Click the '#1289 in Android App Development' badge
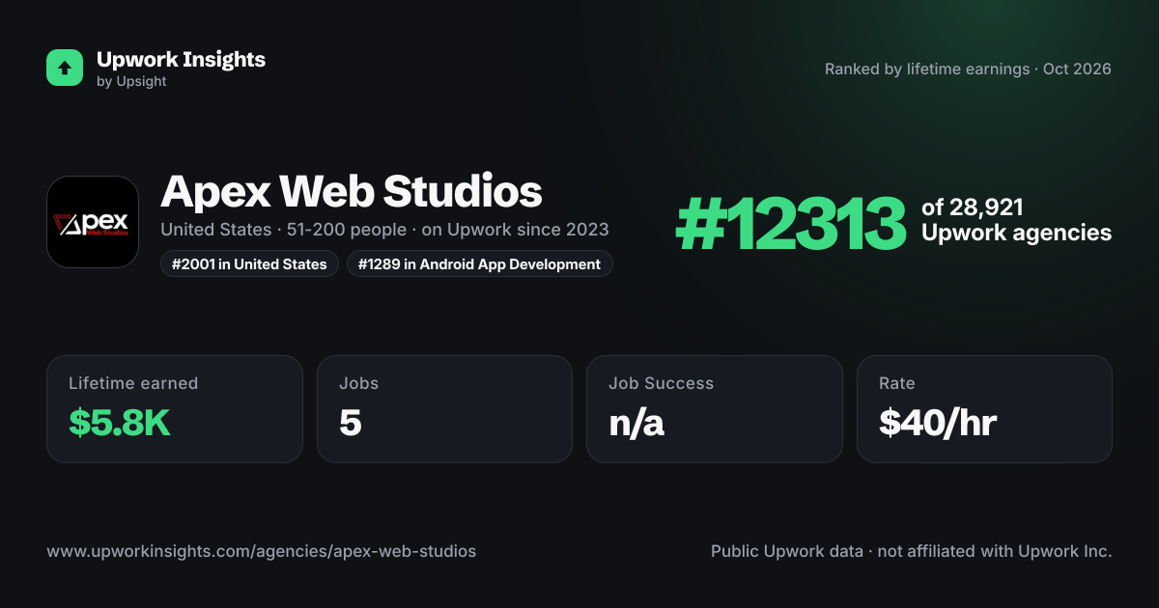 (480, 263)
